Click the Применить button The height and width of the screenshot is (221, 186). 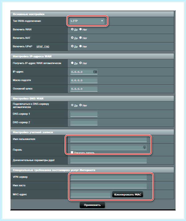coord(92,205)
